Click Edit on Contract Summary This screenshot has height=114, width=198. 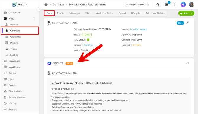pos(180,23)
